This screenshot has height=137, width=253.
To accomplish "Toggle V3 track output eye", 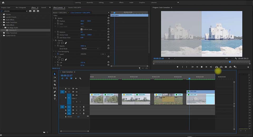I will [x=77, y=89].
